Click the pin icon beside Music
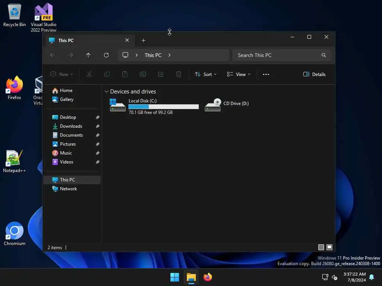Screen dimensions: 382x286 click(x=97, y=153)
